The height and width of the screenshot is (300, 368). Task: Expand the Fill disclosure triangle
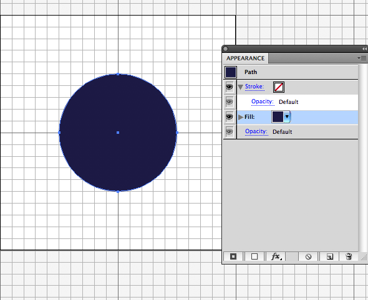click(241, 117)
